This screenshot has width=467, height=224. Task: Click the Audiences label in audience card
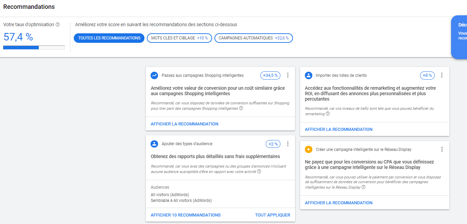160,187
